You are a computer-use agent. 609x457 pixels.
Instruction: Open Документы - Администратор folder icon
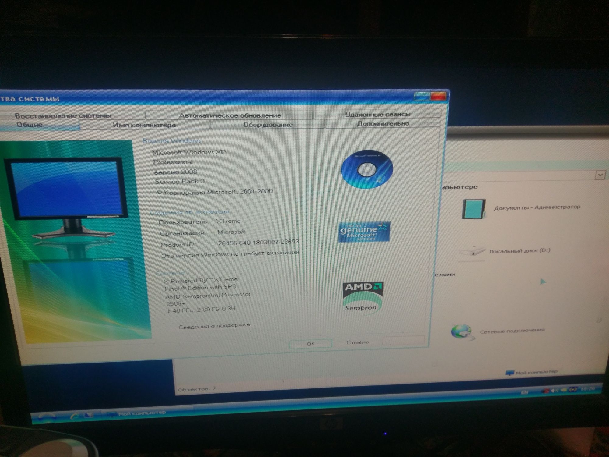(473, 209)
